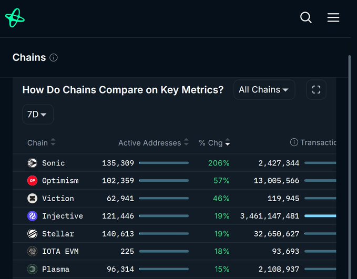Click the 46% change value
The width and height of the screenshot is (357, 279).
click(221, 199)
